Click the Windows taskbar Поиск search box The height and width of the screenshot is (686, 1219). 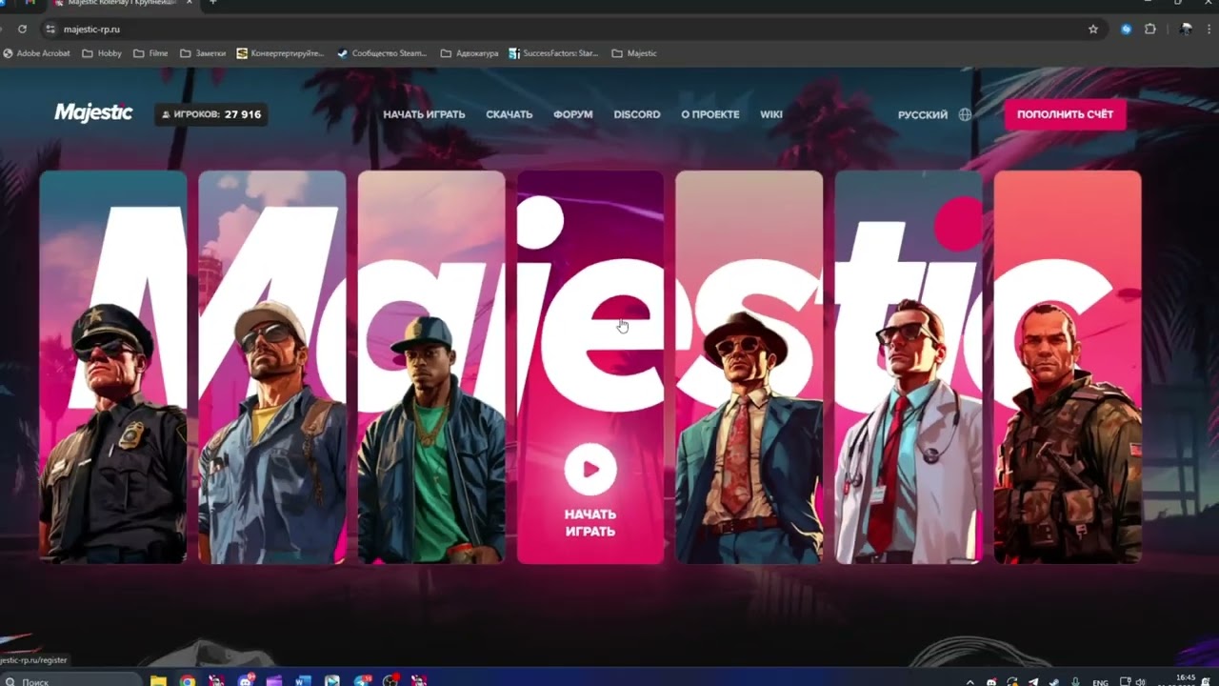[x=71, y=680]
